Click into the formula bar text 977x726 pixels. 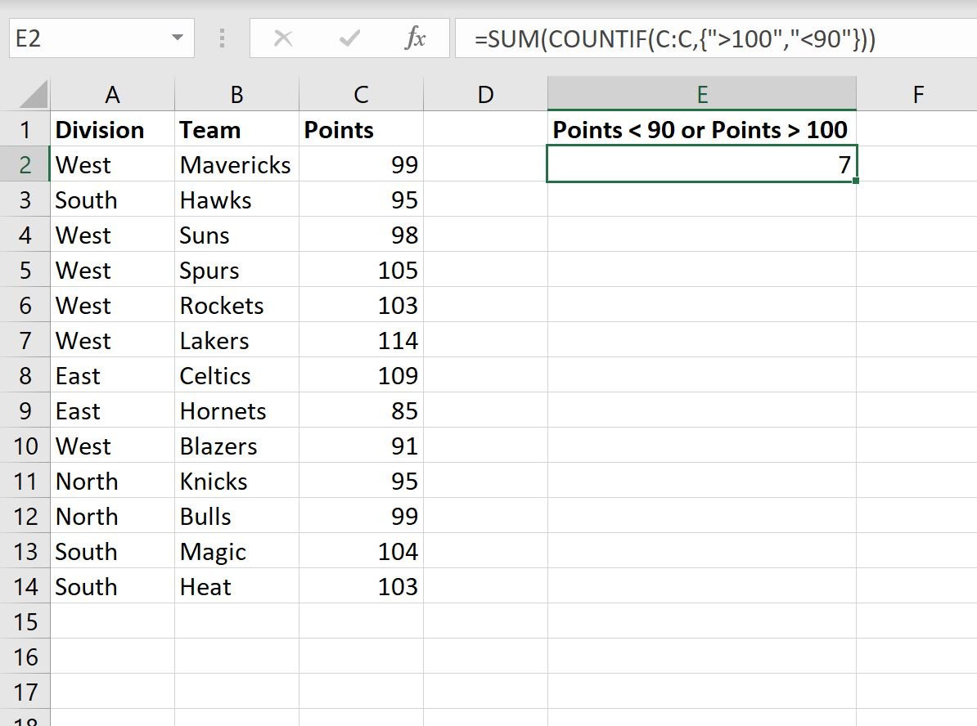point(716,38)
